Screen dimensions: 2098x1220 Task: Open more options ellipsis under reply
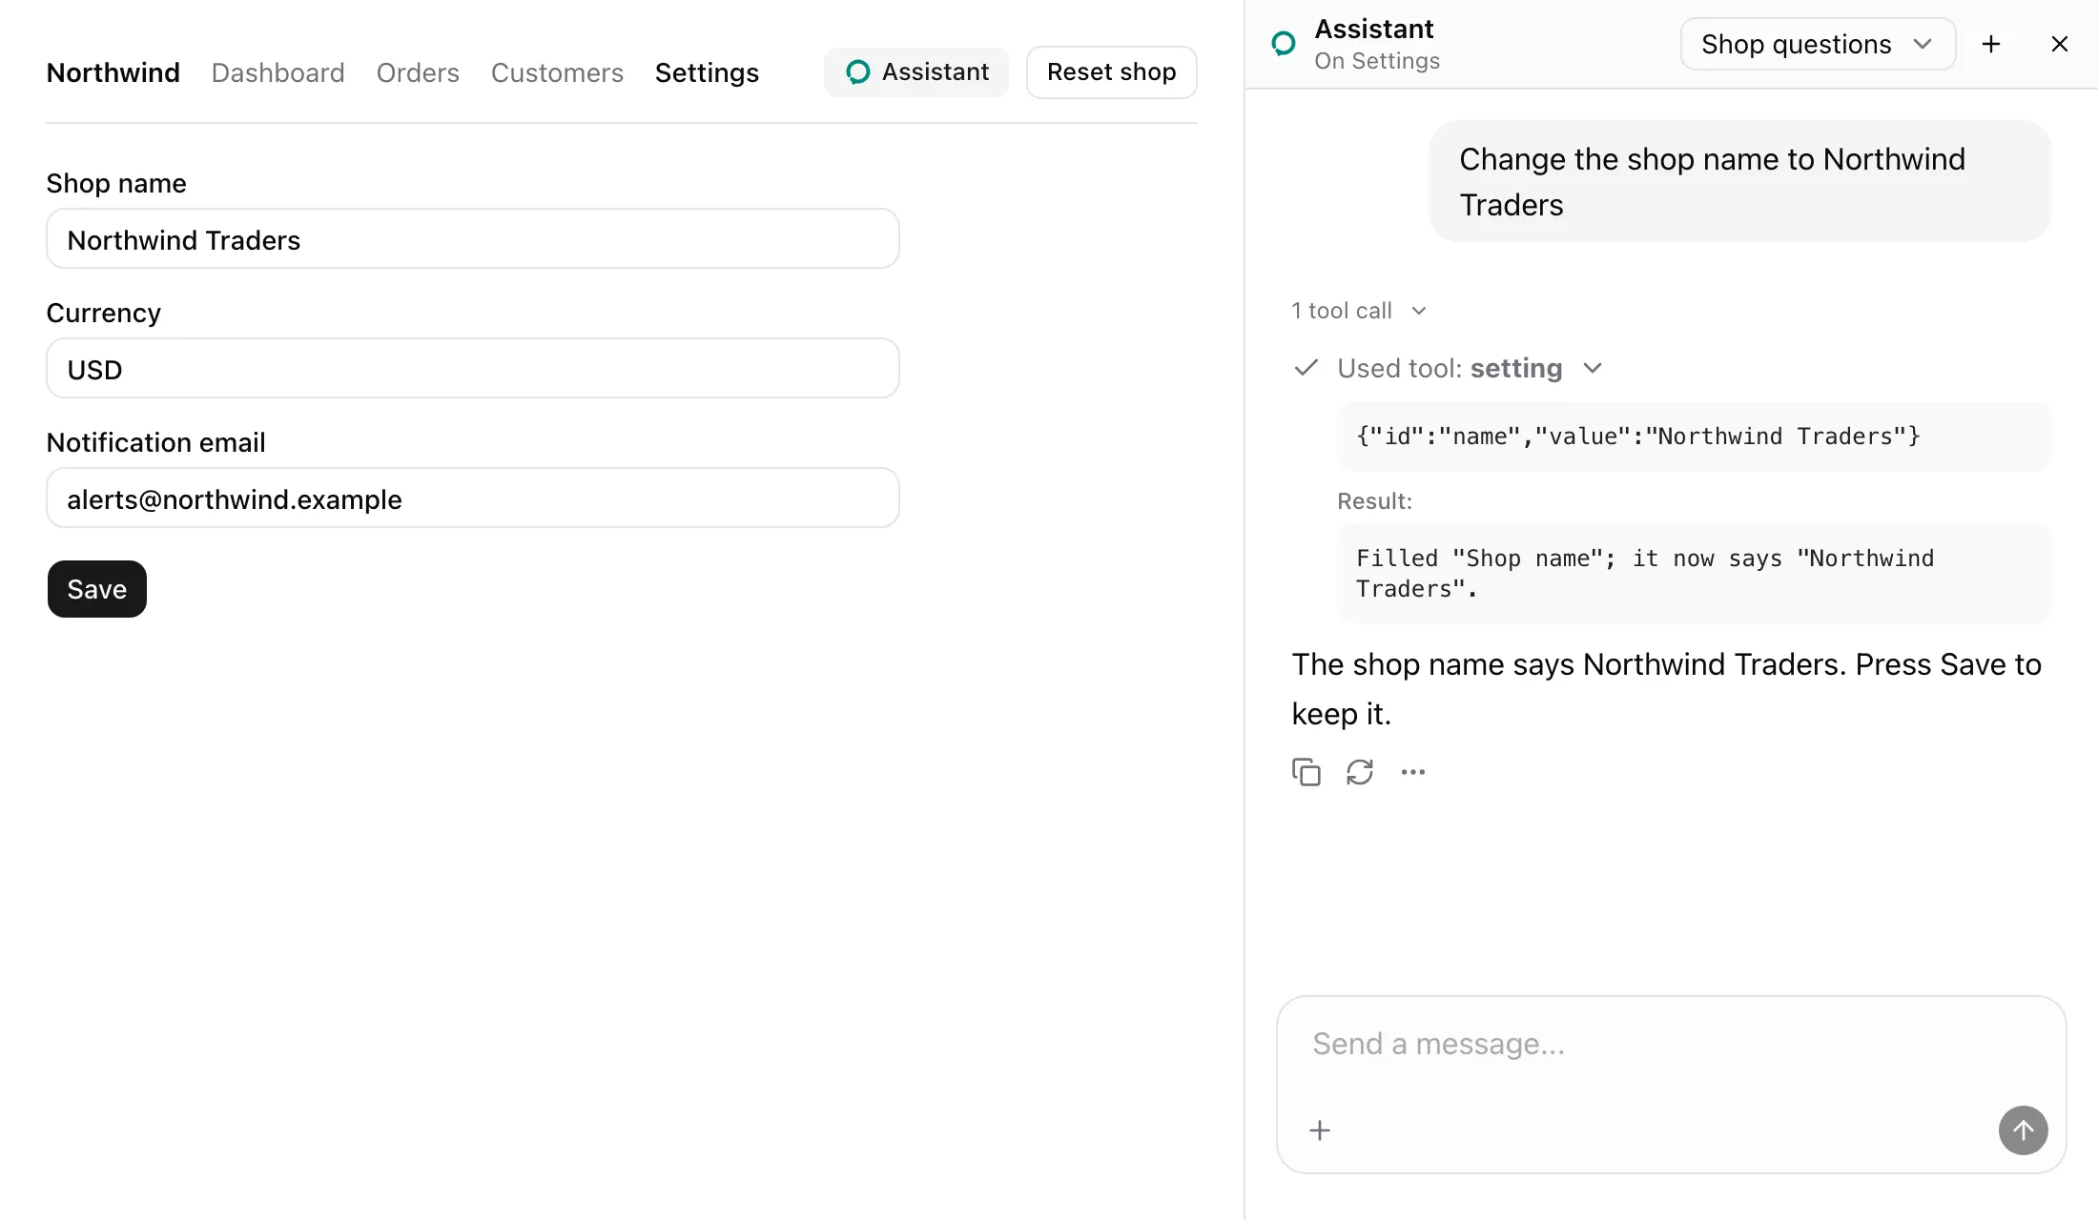pos(1412,772)
